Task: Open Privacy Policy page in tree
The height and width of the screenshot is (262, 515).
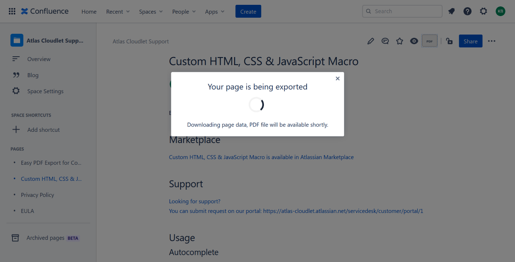Action: pos(37,195)
